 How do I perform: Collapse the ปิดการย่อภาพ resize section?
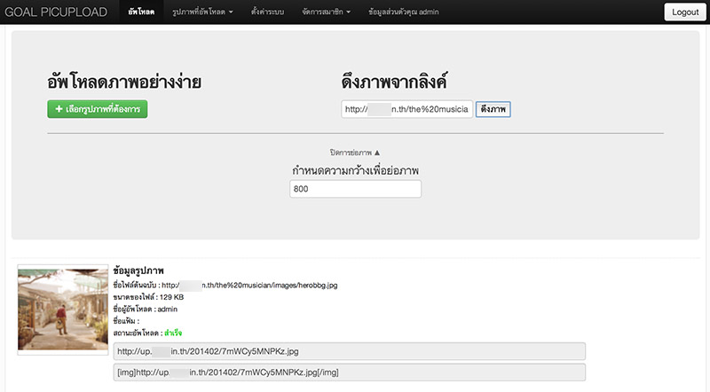[354, 153]
